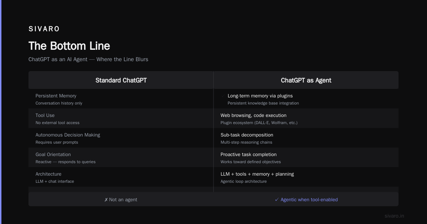Click 'Persistent knowledge base integration' text
Screen dimensions: 427x224
(263, 103)
